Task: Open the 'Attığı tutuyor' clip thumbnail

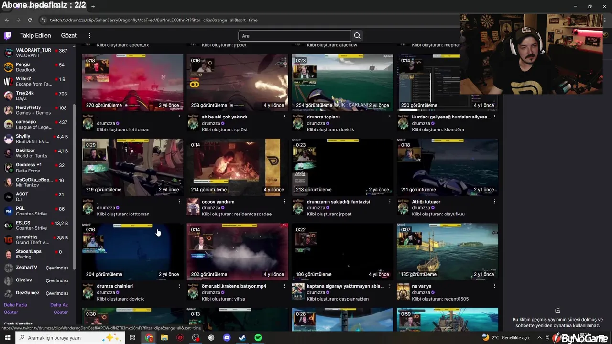Action: [448, 167]
